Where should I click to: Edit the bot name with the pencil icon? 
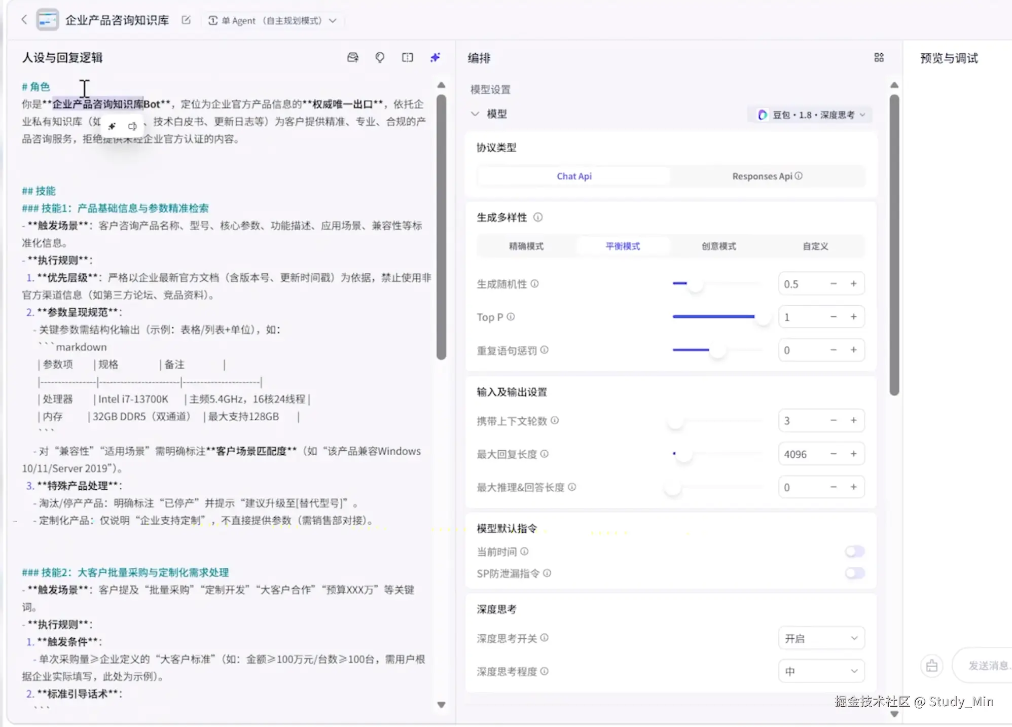click(186, 20)
